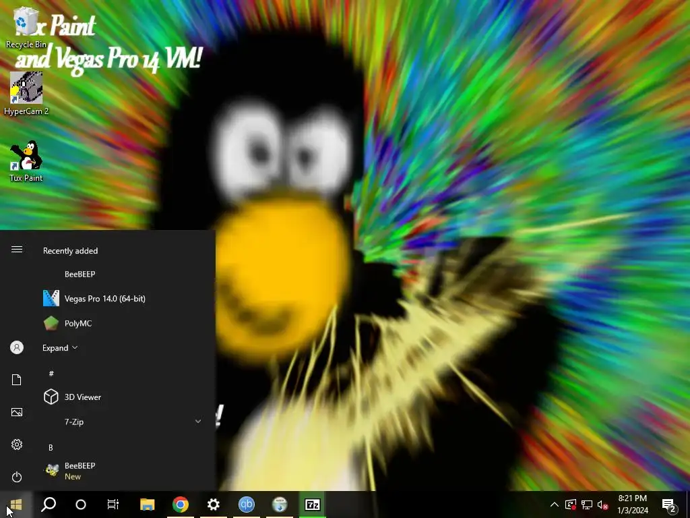Image resolution: width=690 pixels, height=518 pixels.
Task: Click the Windows Start button
Action: (x=16, y=505)
